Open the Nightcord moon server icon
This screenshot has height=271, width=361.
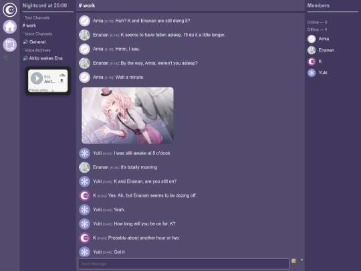coord(9,10)
